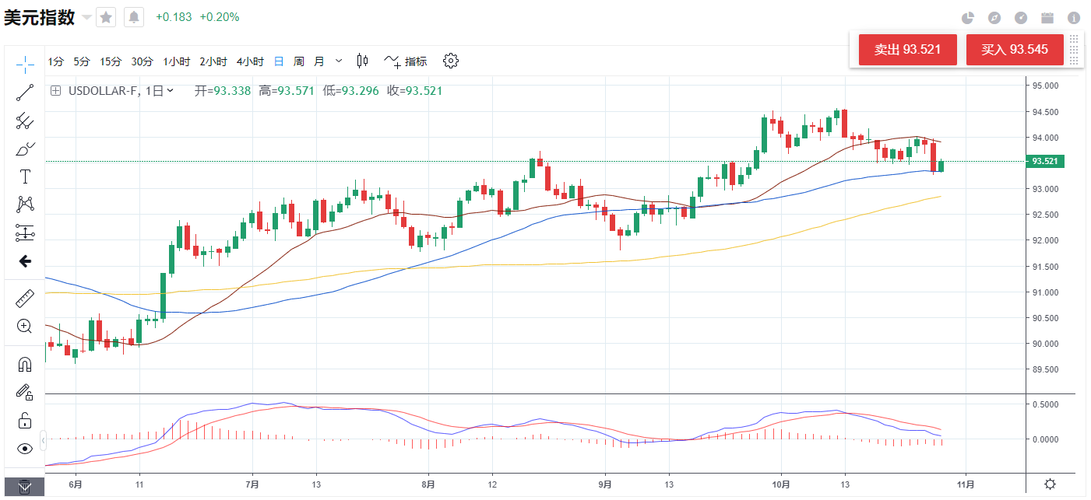Expand the more time intervals chevron after 月
Screen dimensions: 1091x500
pyautogui.click(x=339, y=61)
